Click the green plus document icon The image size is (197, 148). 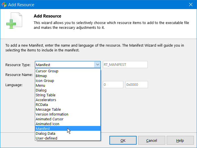(x=14, y=21)
